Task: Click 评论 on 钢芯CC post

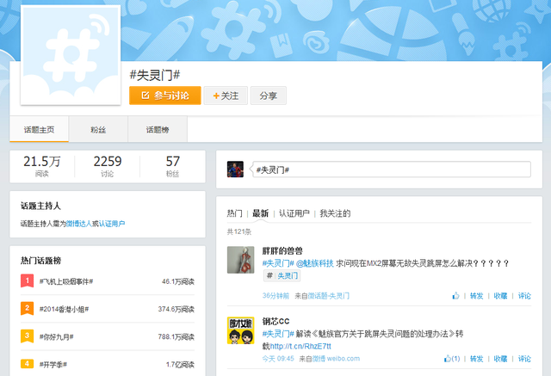Action: [x=524, y=359]
